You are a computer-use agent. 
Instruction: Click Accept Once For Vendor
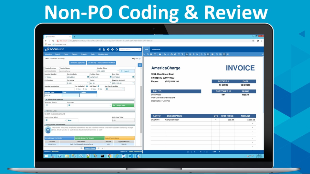click(59, 138)
